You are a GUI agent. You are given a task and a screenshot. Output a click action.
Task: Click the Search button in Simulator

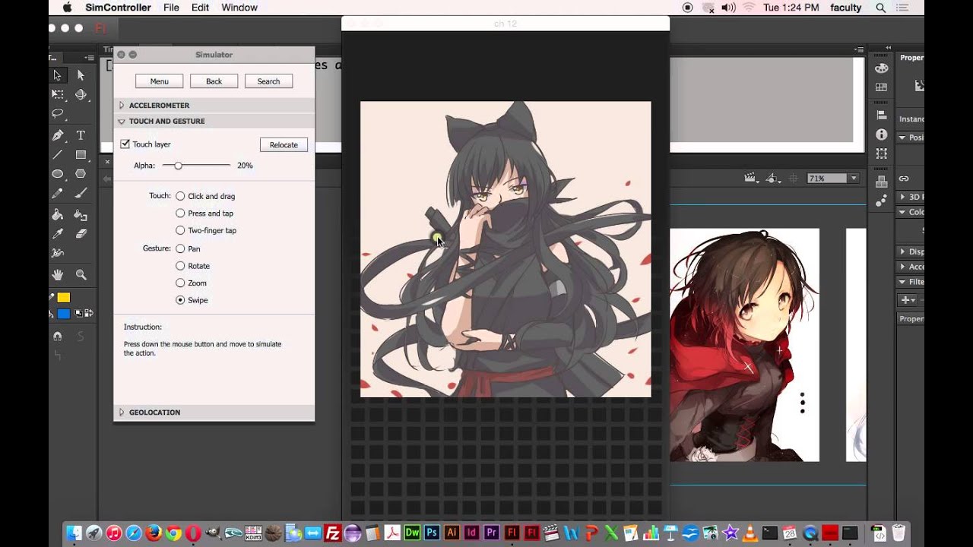click(268, 81)
